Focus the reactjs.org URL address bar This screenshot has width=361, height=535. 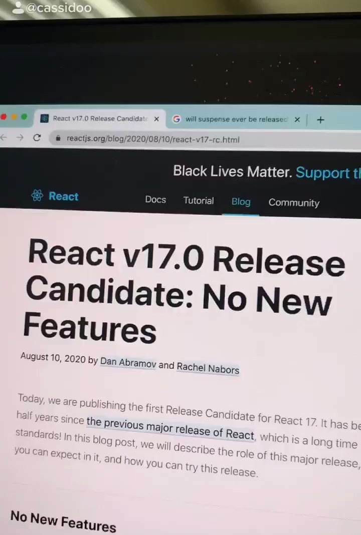coord(201,139)
